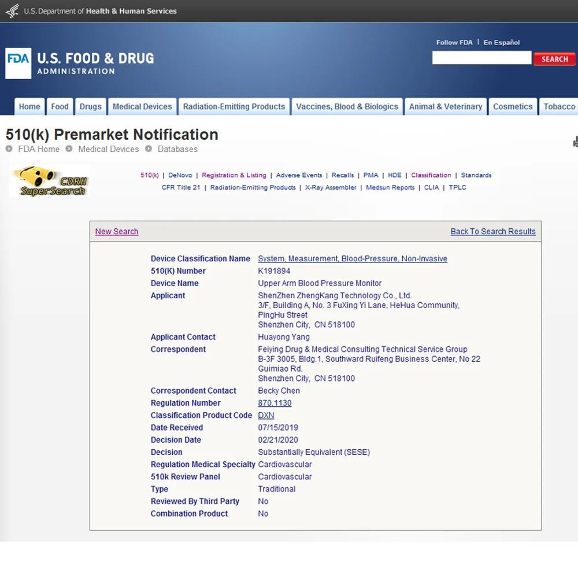This screenshot has width=578, height=578.
Task: Click date received 07/15/2019
Action: click(x=278, y=428)
